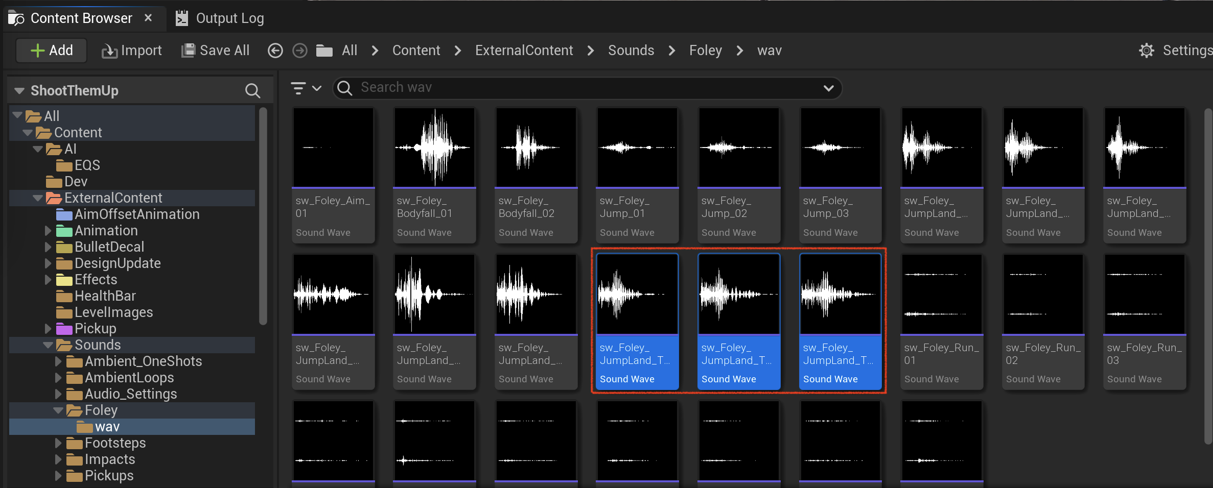Select the Pickups folder
Screen dimensions: 1213x488
point(132,476)
